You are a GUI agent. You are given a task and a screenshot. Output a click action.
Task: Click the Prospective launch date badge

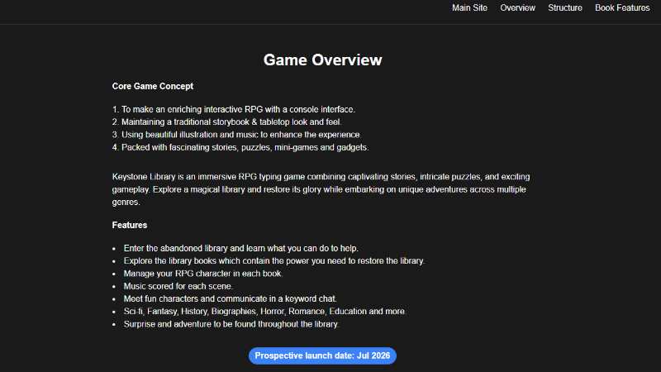[x=322, y=355]
